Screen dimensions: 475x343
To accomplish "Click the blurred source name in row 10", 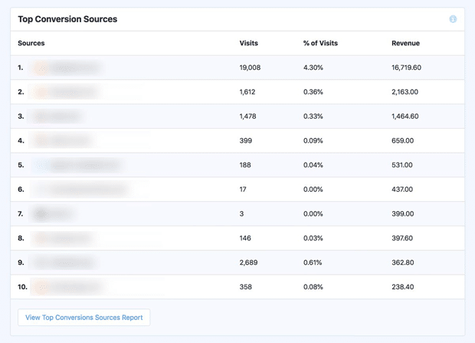I will pos(67,287).
